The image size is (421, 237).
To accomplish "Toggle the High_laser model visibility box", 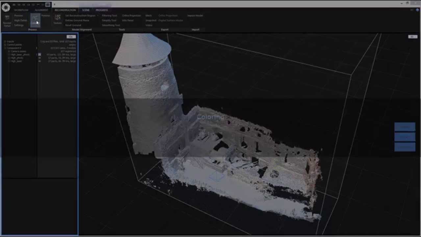I will tap(39, 61).
